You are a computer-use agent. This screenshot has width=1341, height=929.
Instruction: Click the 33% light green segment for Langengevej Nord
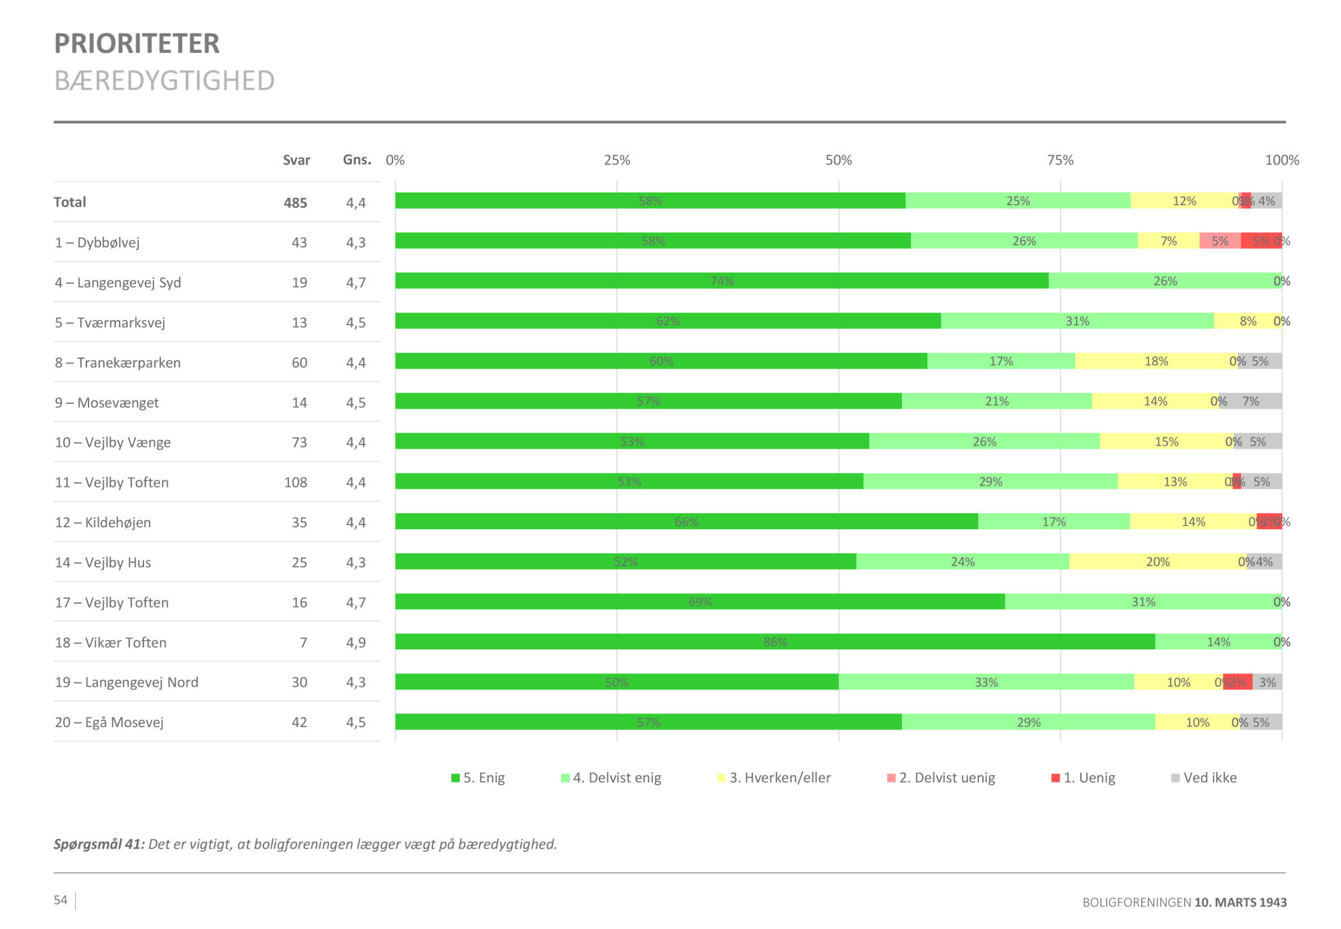click(x=986, y=682)
